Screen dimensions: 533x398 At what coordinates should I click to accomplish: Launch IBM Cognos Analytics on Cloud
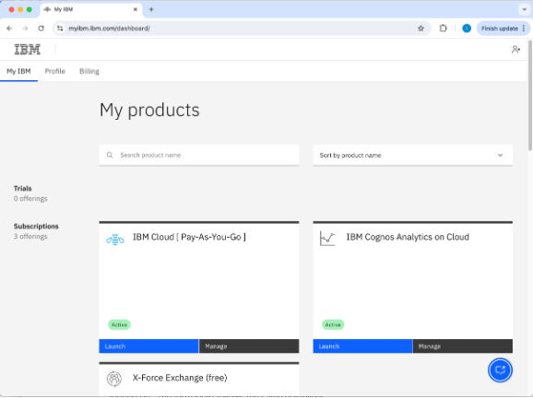(x=362, y=346)
